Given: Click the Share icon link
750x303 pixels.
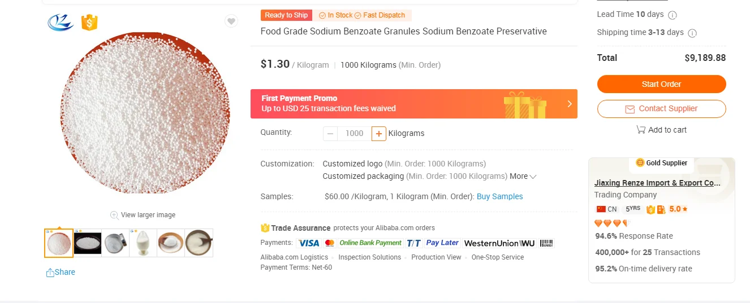Looking at the screenshot, I should 51,273.
